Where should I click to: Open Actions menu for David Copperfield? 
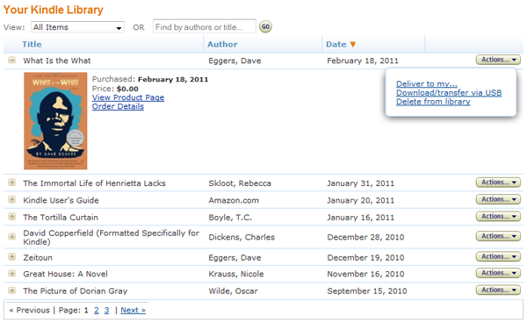tap(498, 236)
